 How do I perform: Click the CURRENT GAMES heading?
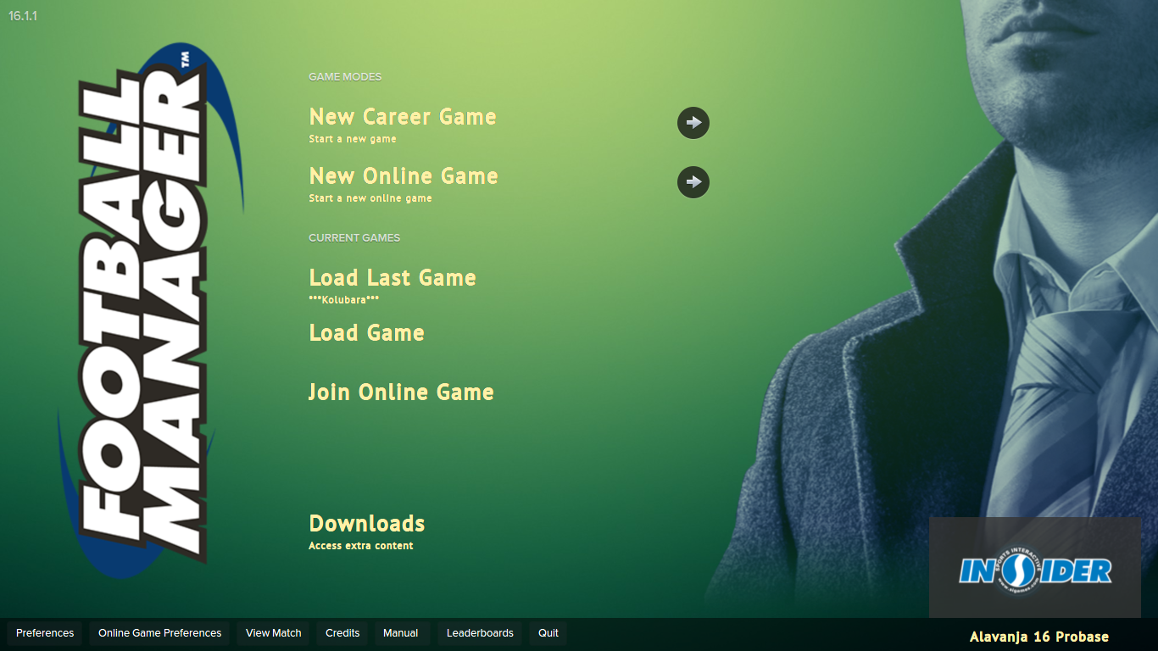[354, 238]
